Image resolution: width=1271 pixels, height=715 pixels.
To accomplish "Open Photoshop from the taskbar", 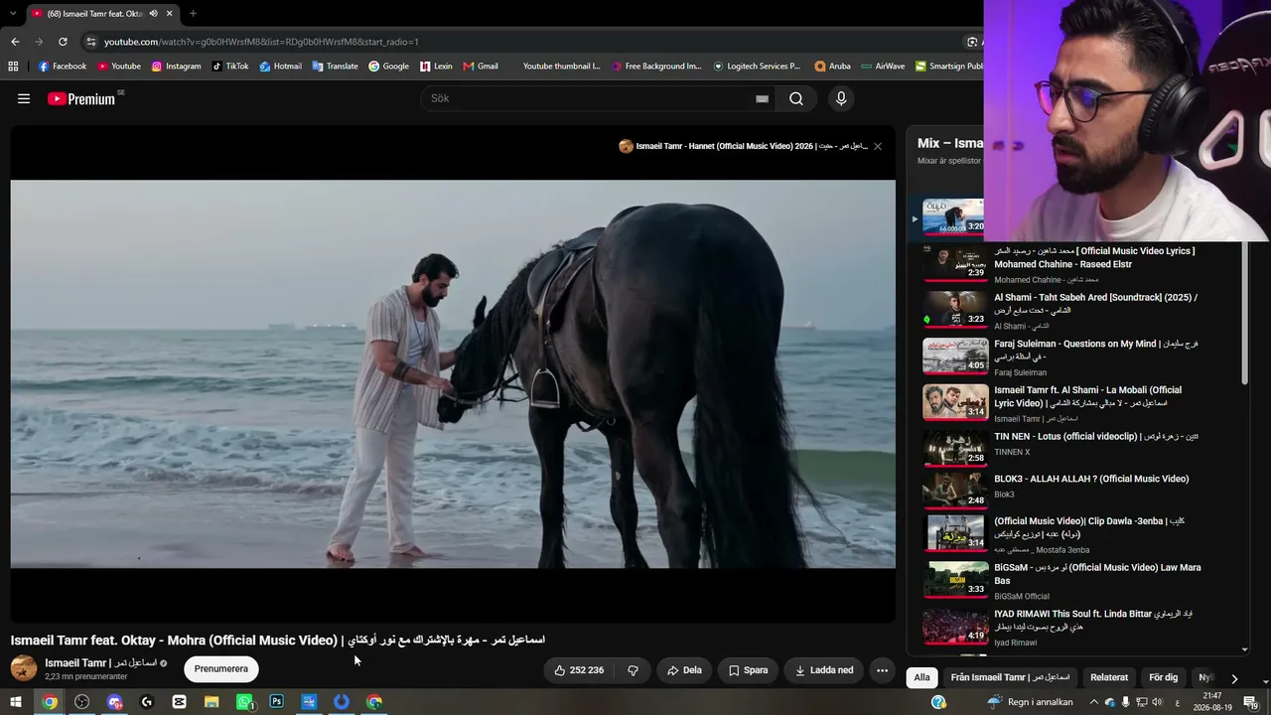I will (x=277, y=702).
